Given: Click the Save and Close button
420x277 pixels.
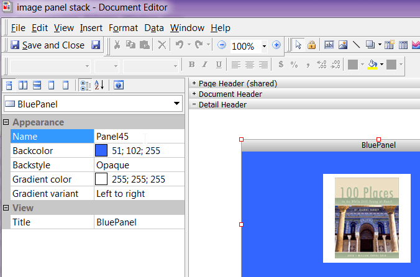Looking at the screenshot, I should click(47, 45).
